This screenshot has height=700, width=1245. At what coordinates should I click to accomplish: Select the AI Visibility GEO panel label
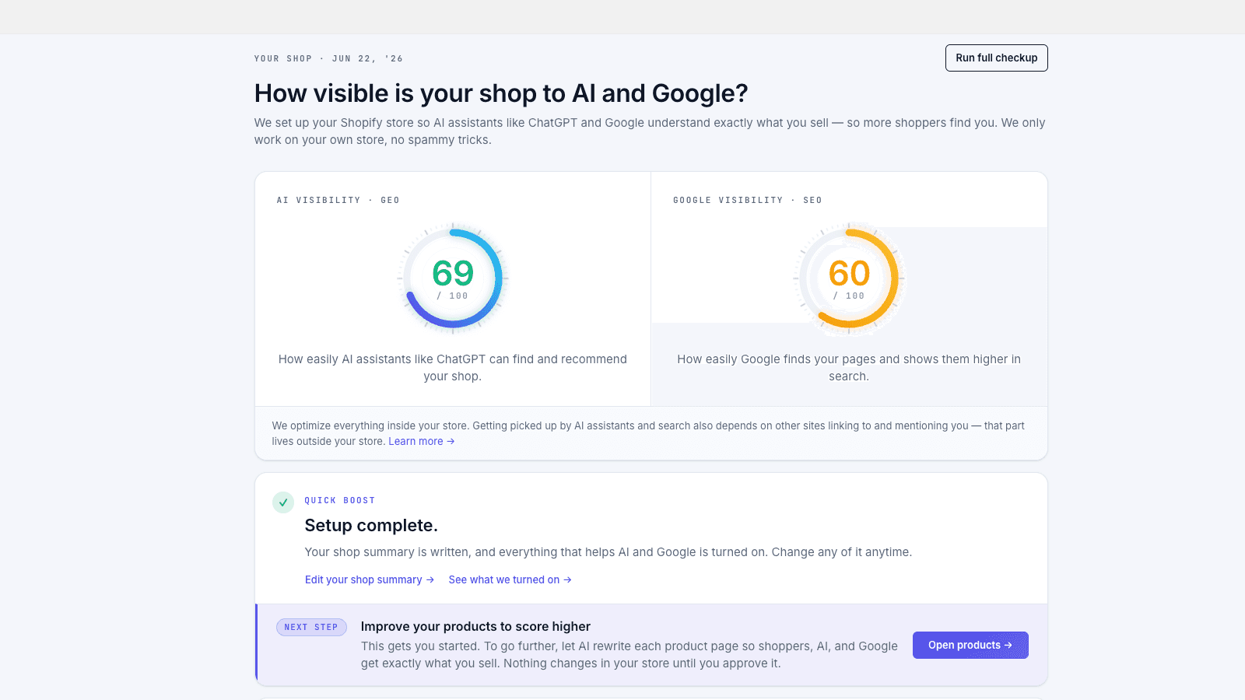coord(338,200)
